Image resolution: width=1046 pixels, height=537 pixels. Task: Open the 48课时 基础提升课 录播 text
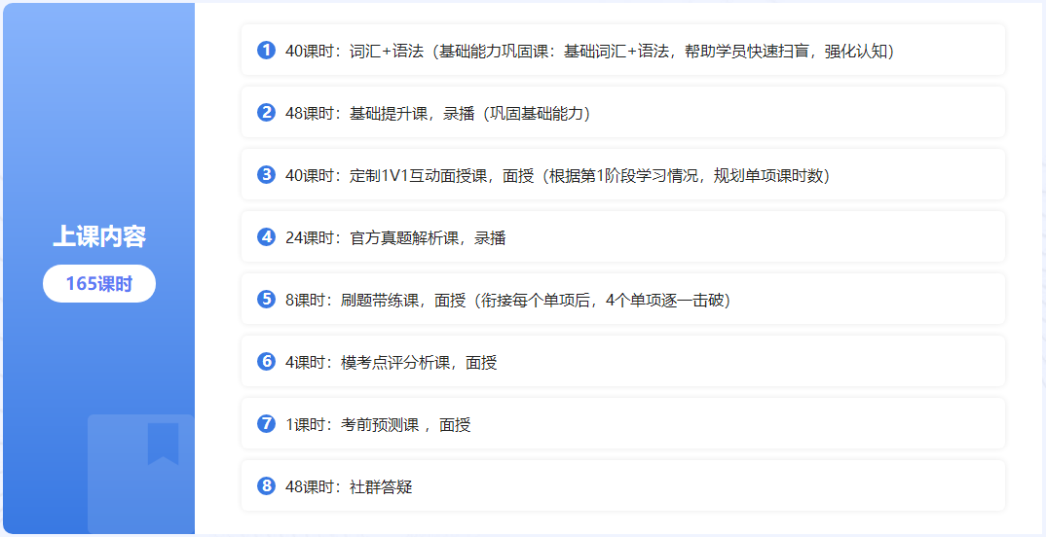pyautogui.click(x=437, y=113)
